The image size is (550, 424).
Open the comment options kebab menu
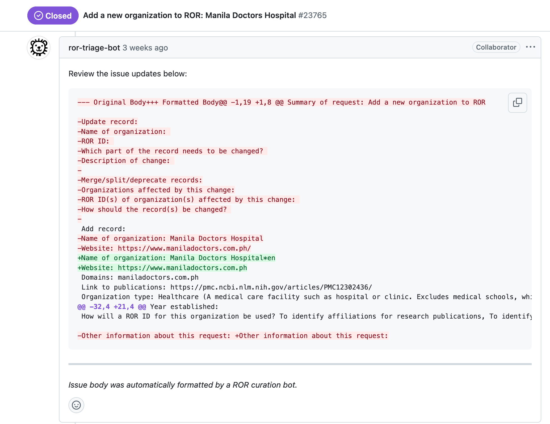[531, 47]
